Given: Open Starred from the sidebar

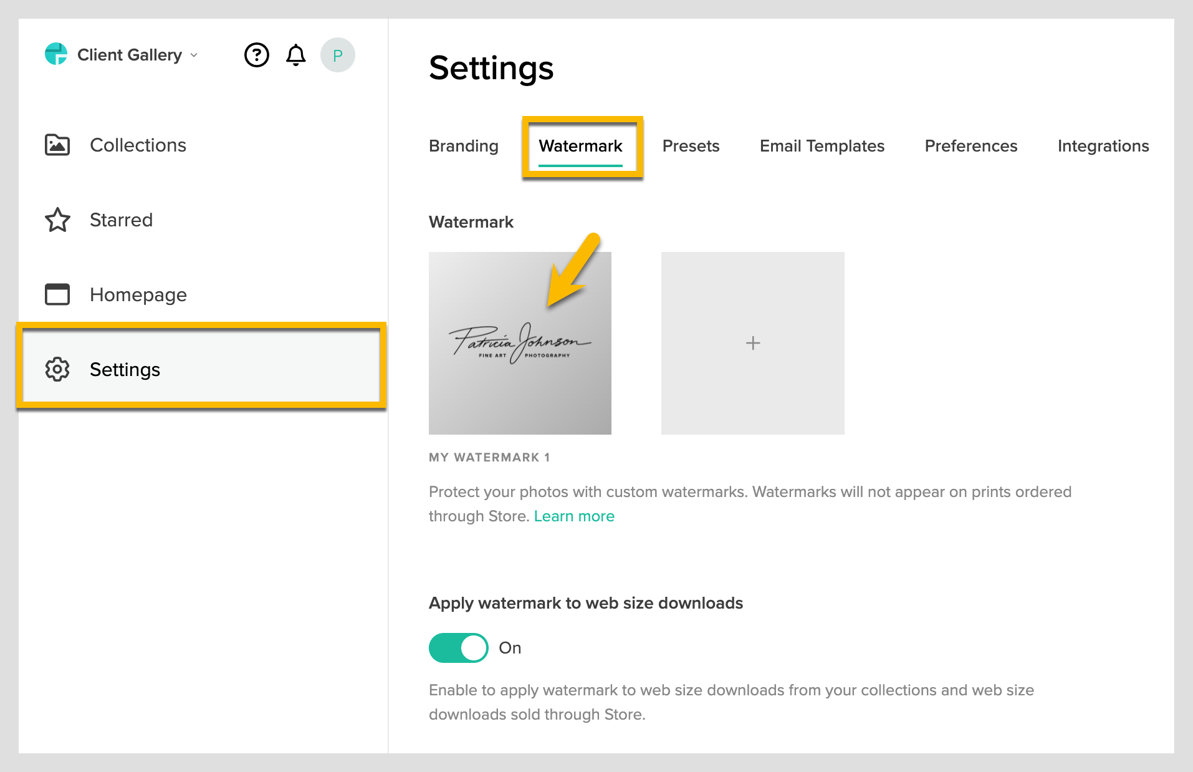Looking at the screenshot, I should [121, 220].
